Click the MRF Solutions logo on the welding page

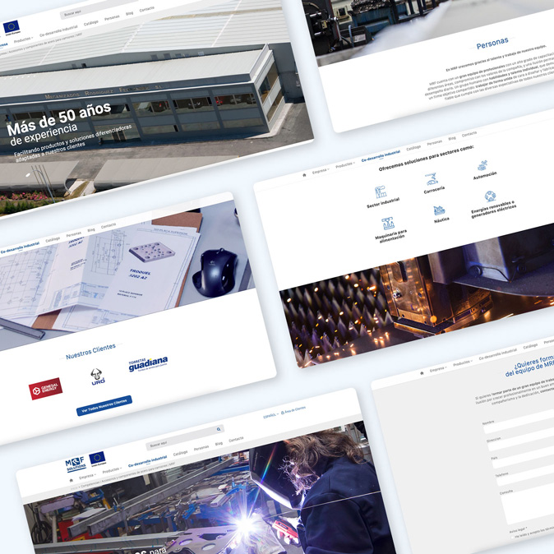[x=76, y=464]
